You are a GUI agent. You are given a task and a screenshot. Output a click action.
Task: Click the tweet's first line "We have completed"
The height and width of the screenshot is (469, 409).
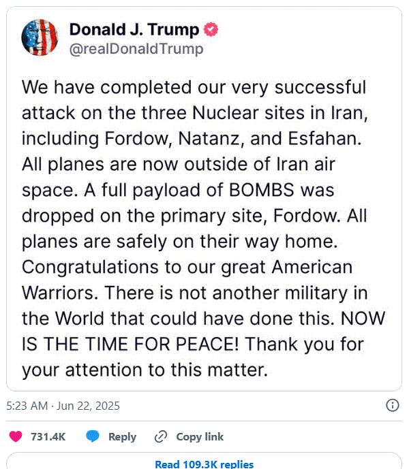[106, 87]
